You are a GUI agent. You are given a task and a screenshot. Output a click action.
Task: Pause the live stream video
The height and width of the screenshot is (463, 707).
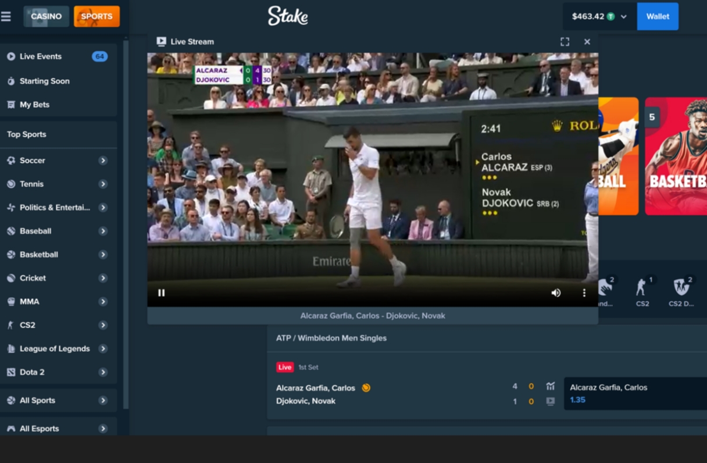(162, 293)
